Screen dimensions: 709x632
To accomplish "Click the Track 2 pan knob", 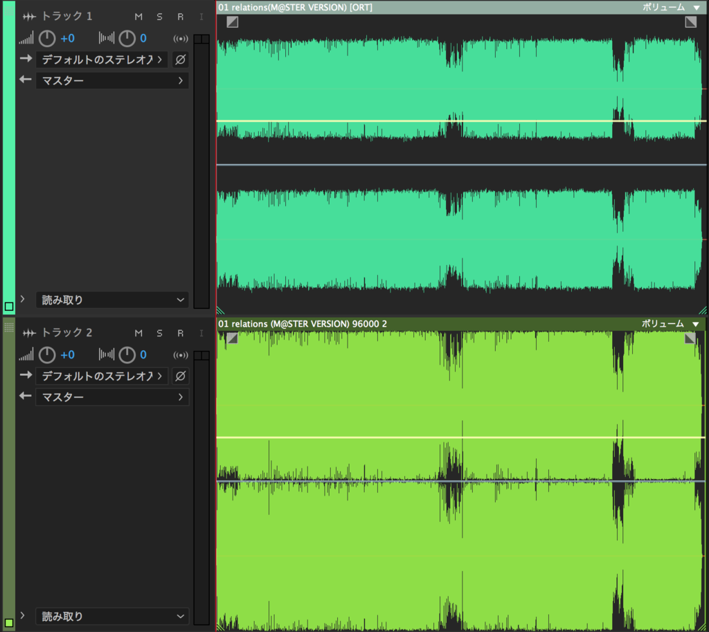I will click(x=127, y=355).
